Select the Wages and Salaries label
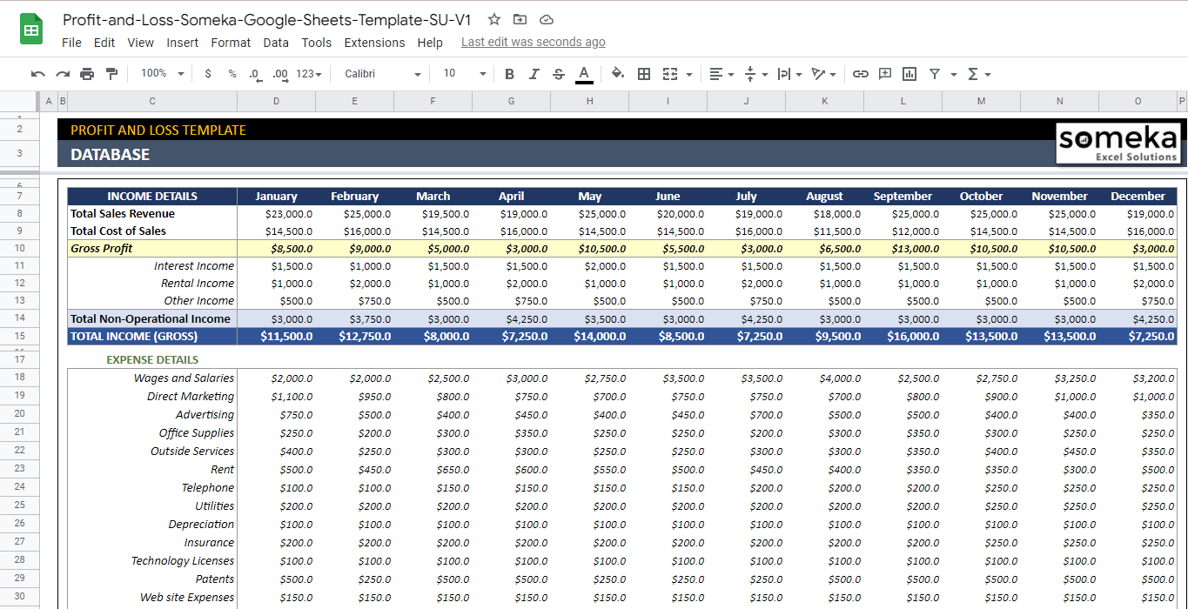This screenshot has height=609, width=1188. [152, 378]
